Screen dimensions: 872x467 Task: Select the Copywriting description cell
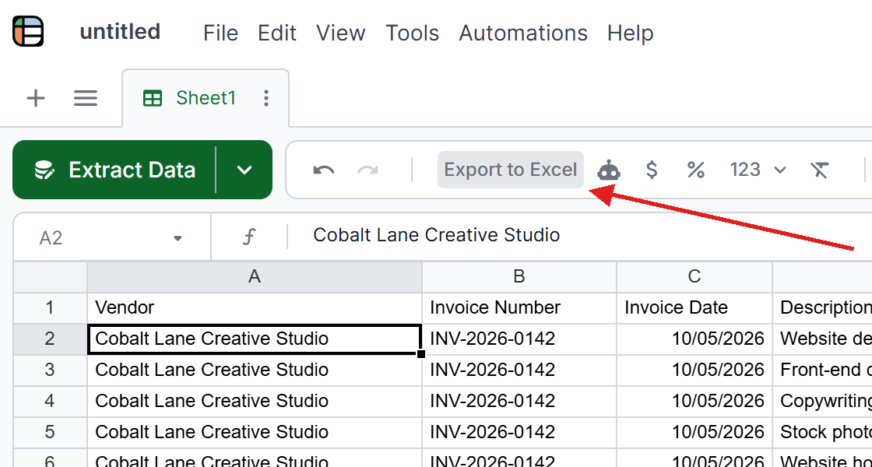(x=822, y=401)
